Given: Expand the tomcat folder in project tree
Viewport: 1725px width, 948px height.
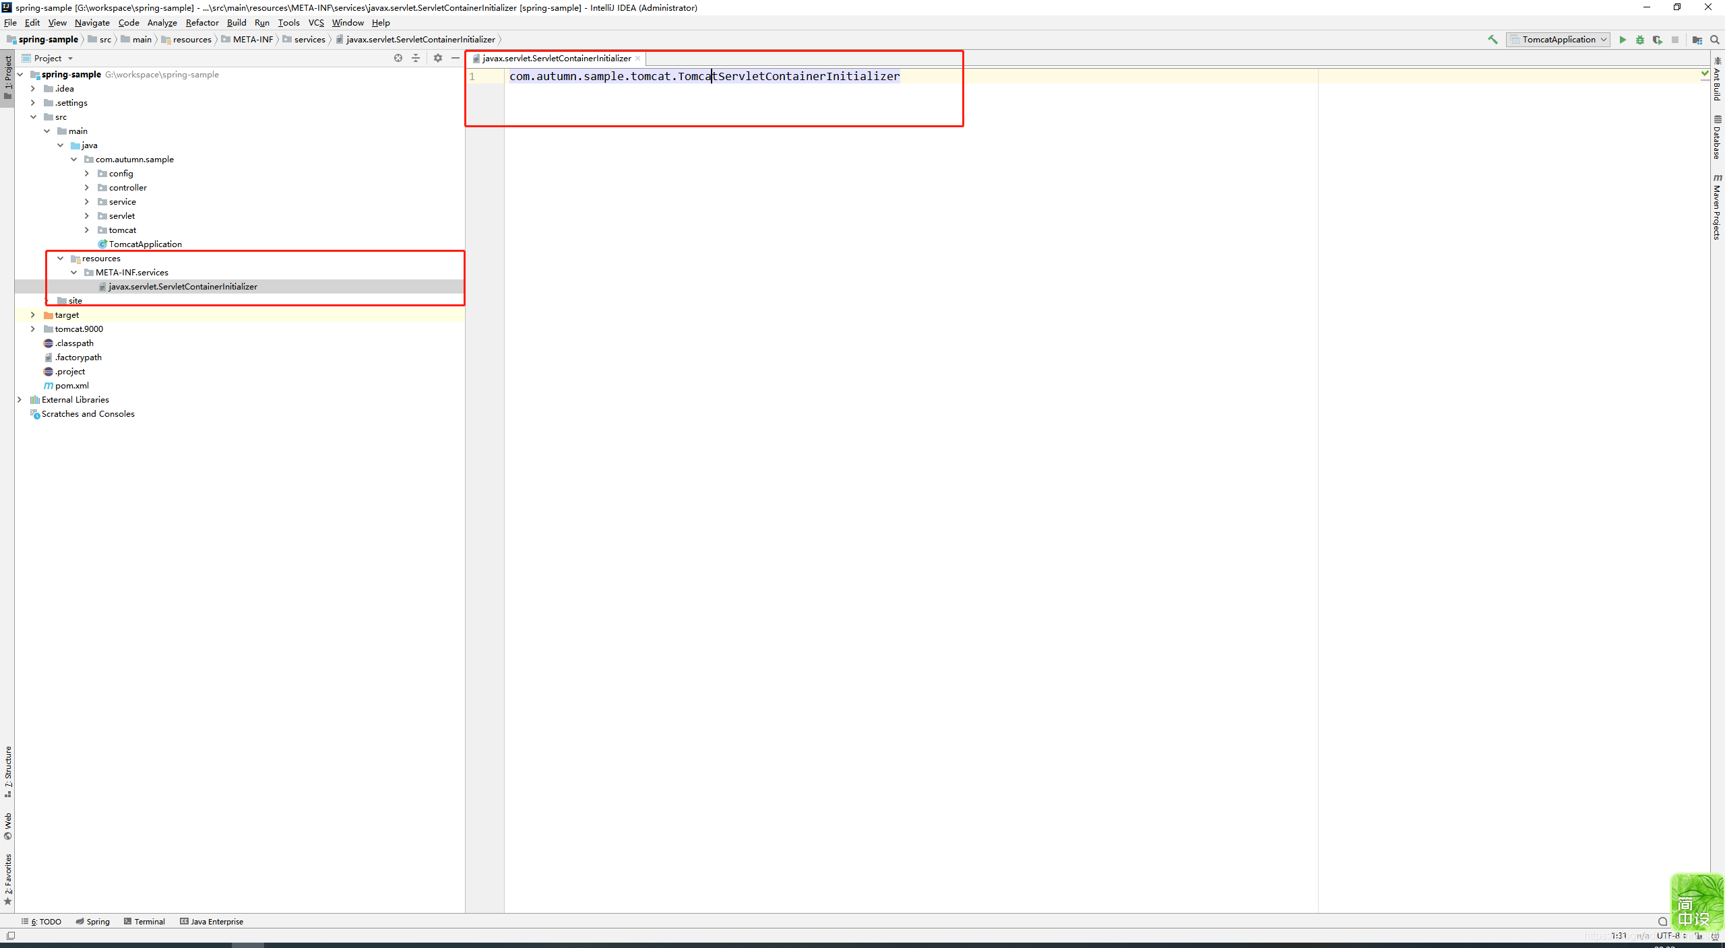Looking at the screenshot, I should coord(88,230).
